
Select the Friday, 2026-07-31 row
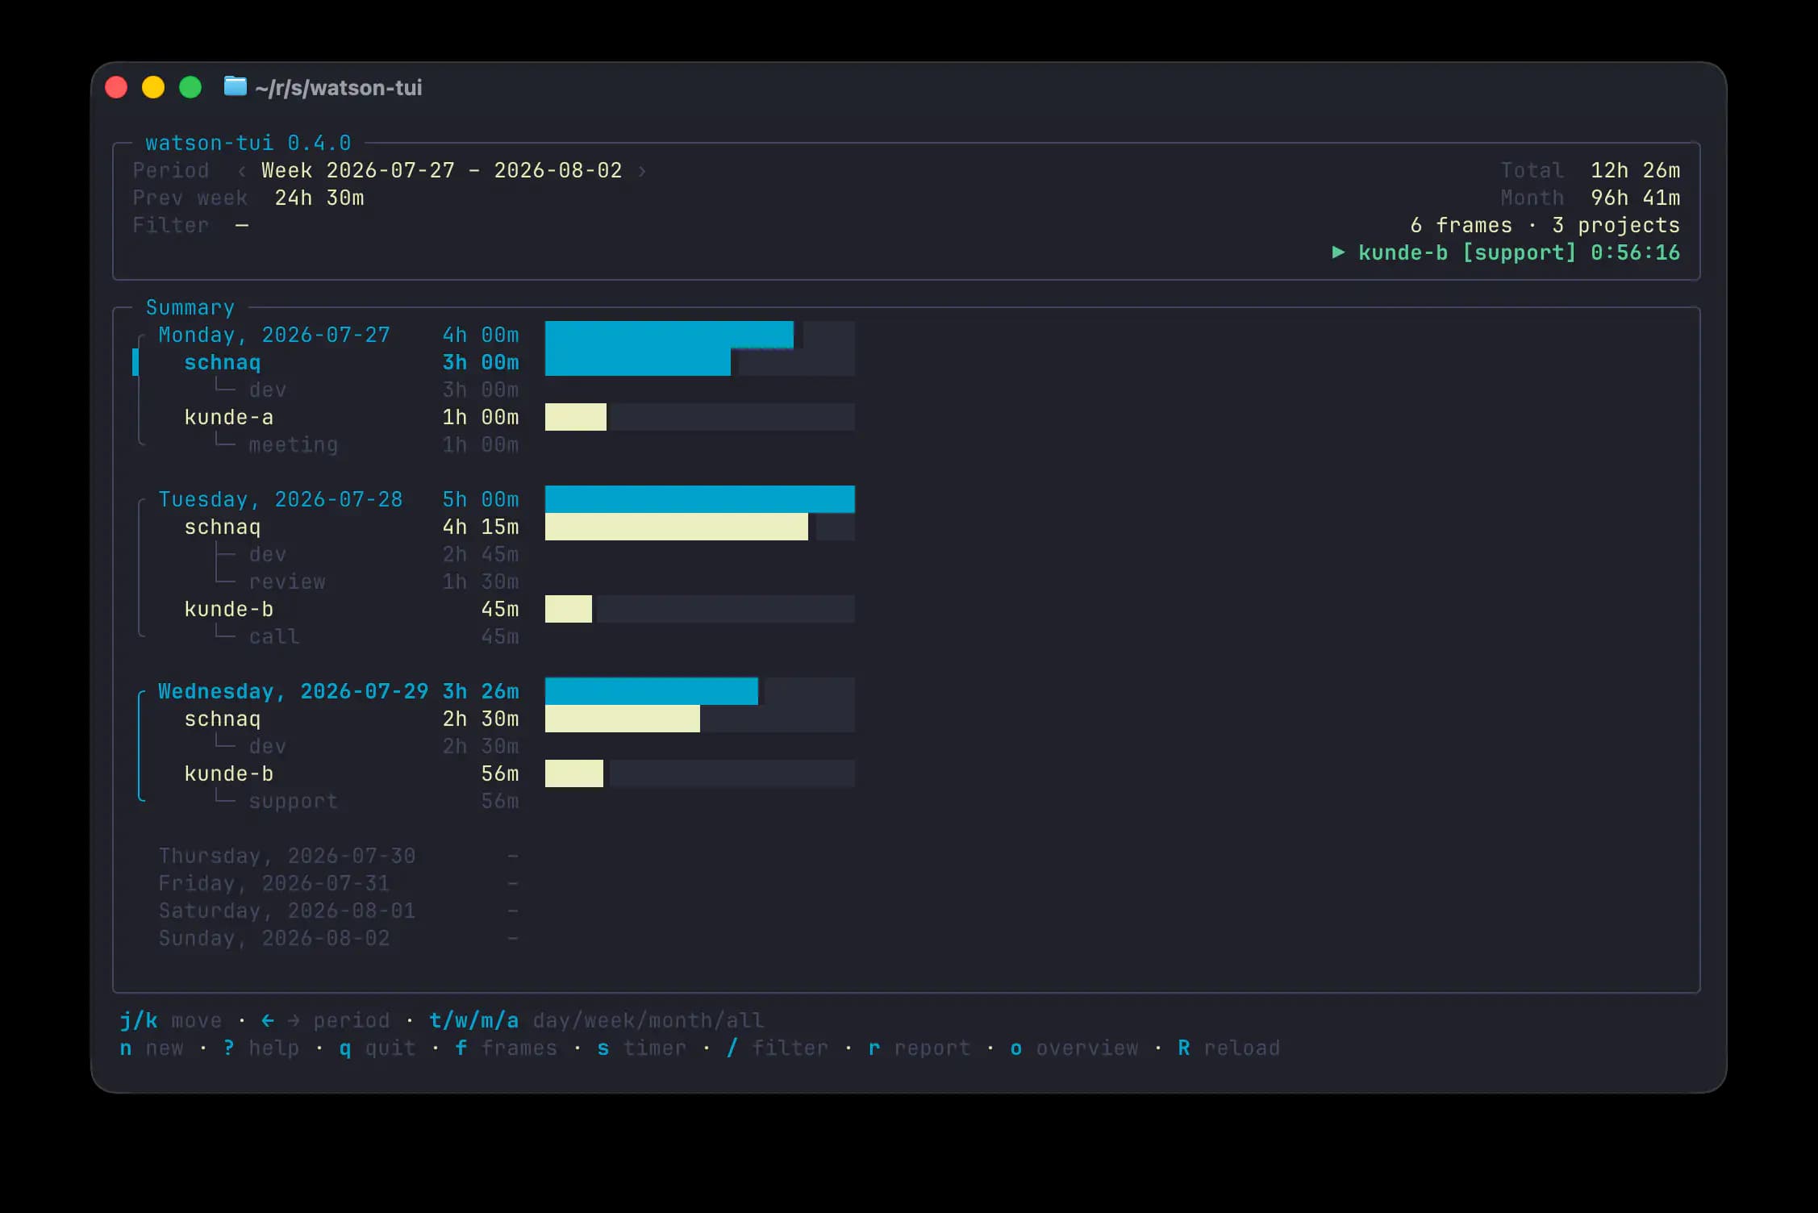pyautogui.click(x=339, y=883)
